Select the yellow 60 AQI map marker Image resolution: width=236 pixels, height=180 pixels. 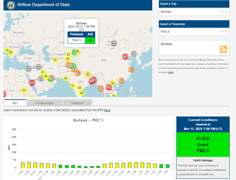click(24, 90)
